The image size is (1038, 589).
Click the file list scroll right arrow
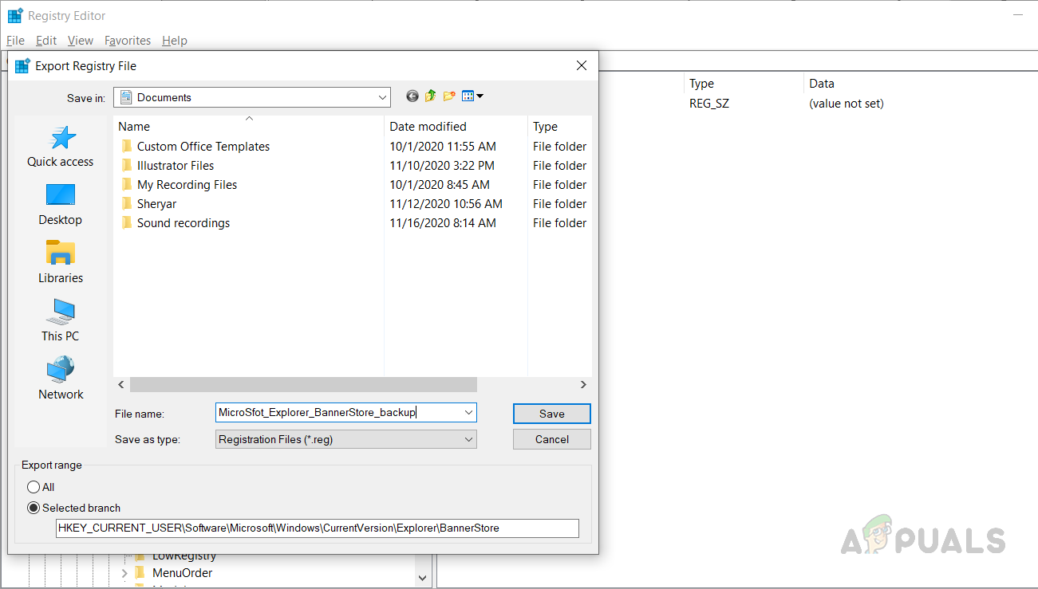tap(583, 384)
